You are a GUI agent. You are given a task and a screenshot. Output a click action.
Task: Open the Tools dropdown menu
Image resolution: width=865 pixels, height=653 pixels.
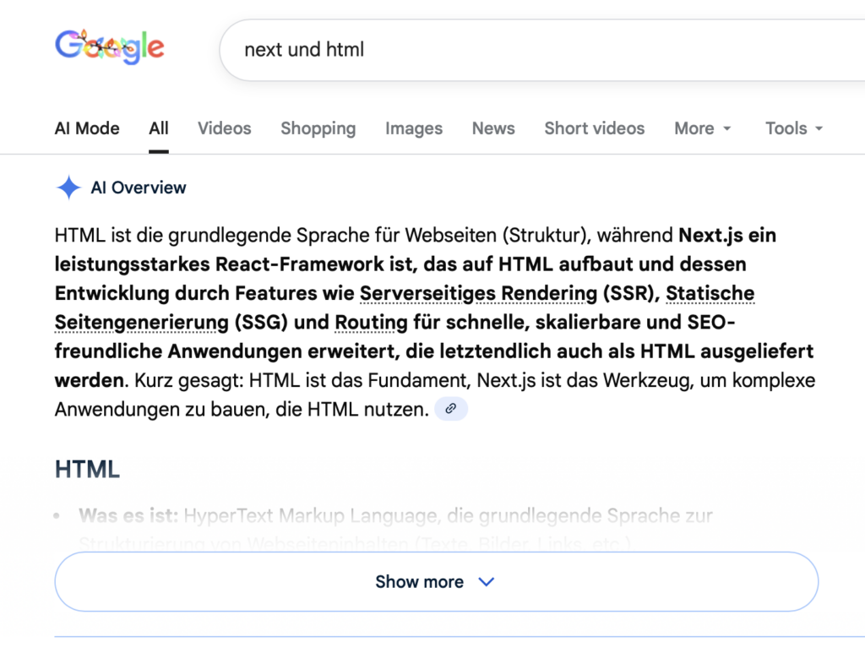tap(793, 128)
